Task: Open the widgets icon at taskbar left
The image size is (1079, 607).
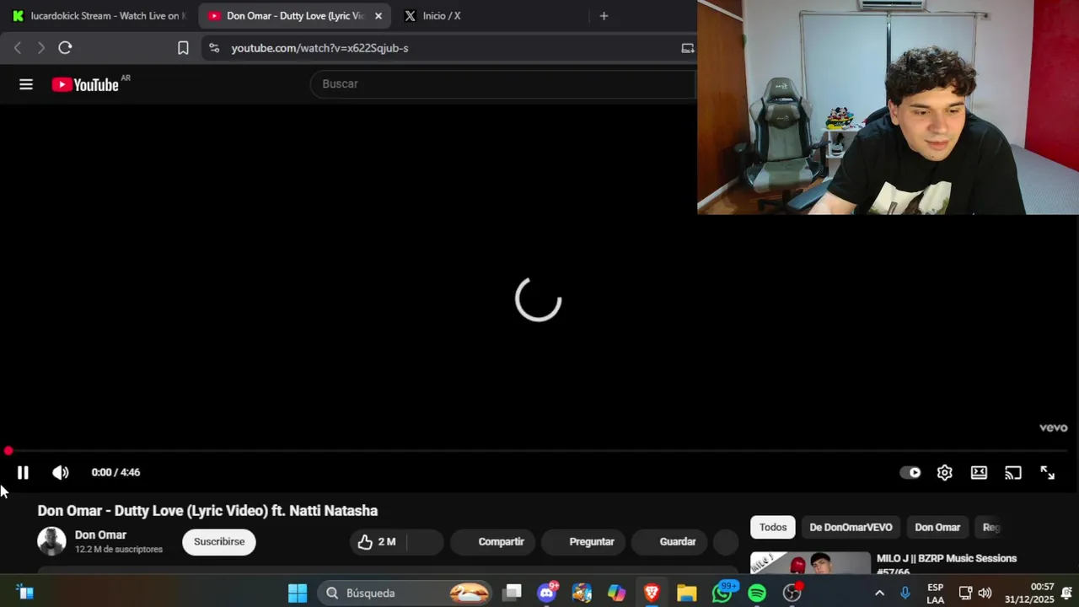Action: tap(24, 594)
